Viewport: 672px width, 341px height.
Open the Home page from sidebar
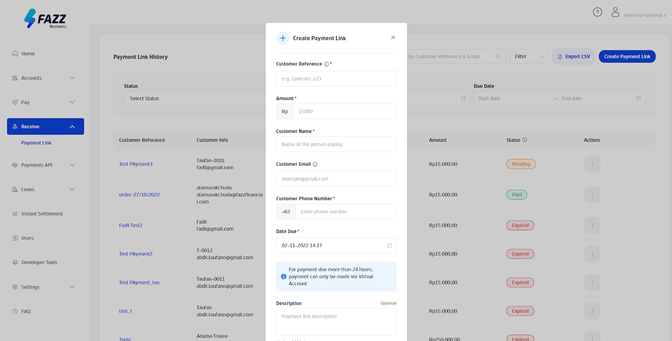tap(28, 54)
